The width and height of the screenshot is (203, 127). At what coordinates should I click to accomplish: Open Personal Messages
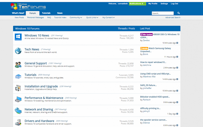coord(35,18)
